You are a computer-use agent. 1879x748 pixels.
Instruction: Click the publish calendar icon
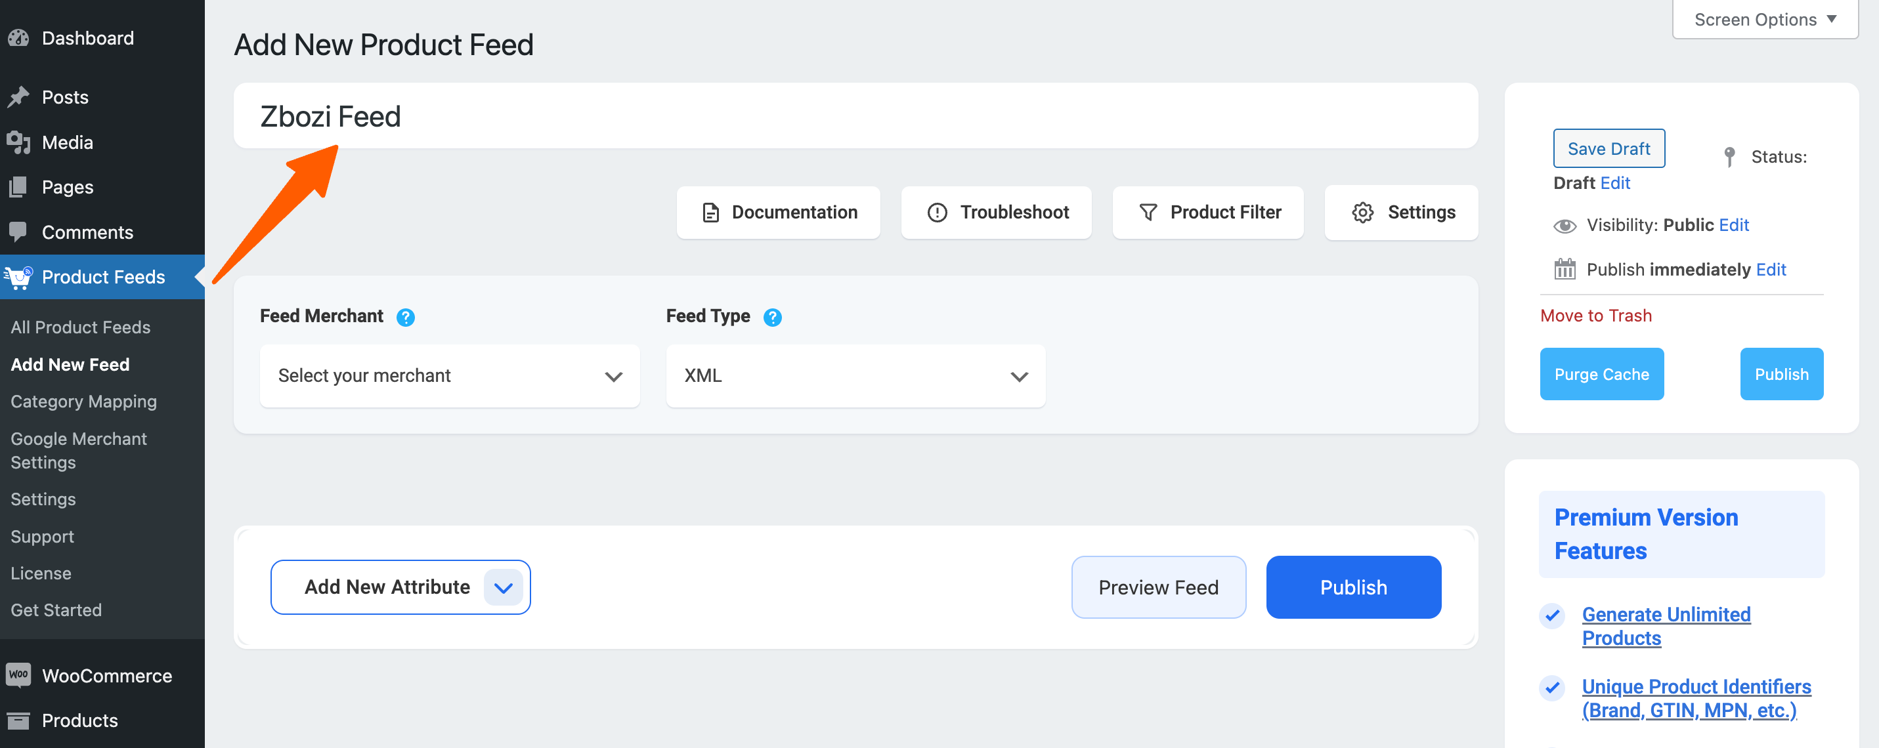tap(1565, 269)
